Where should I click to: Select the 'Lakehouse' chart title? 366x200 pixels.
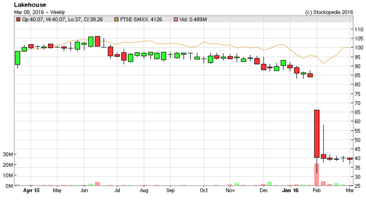(x=30, y=5)
